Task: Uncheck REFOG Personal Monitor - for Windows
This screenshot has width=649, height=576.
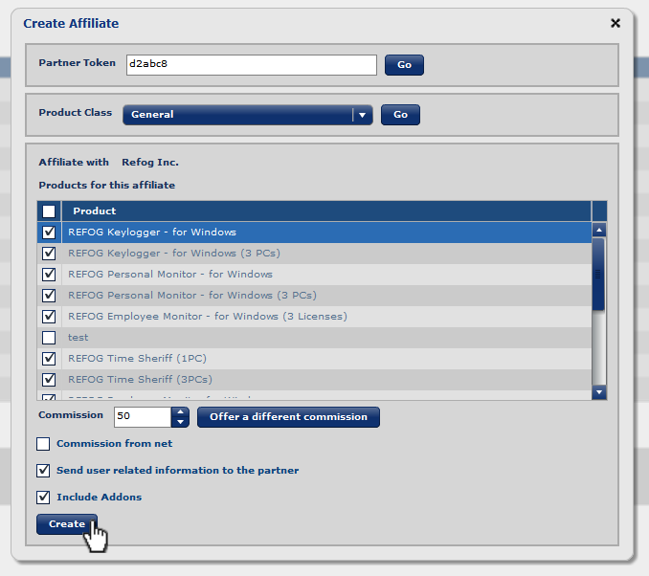Action: click(x=49, y=275)
